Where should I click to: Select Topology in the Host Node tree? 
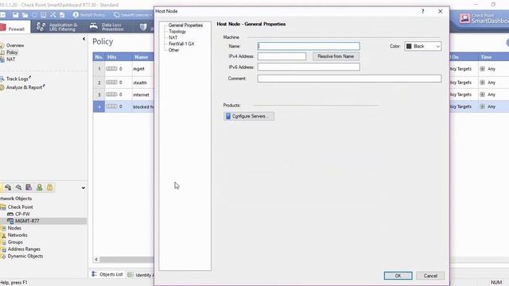pos(177,32)
